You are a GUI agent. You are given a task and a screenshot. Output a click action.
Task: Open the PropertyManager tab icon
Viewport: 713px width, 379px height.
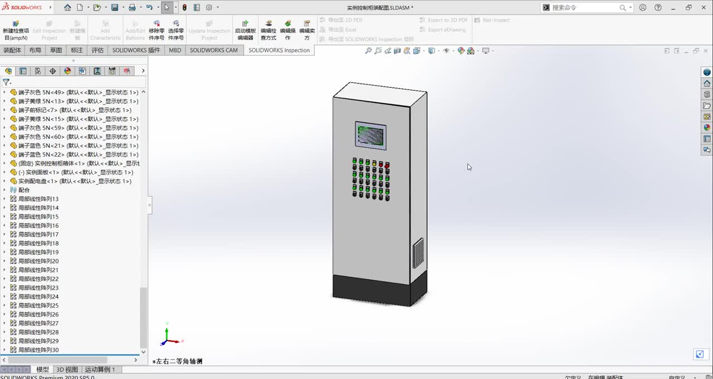coord(23,71)
